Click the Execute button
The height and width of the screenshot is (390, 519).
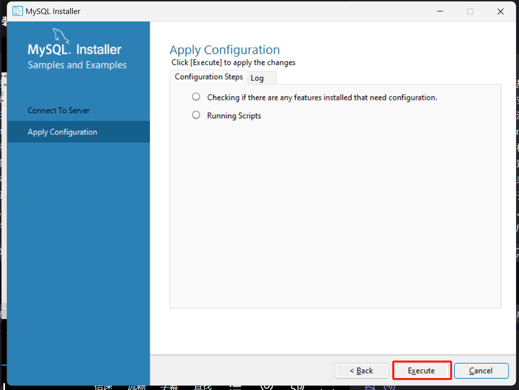click(x=421, y=371)
